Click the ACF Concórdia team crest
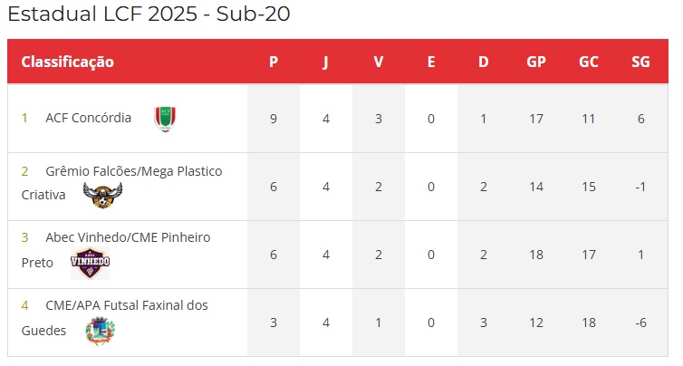The image size is (683, 366). (x=165, y=119)
